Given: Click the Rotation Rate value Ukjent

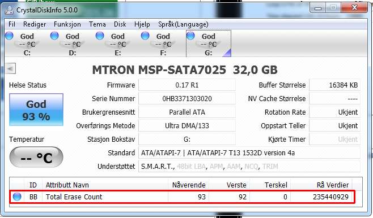Looking at the screenshot, I should tap(334, 112).
